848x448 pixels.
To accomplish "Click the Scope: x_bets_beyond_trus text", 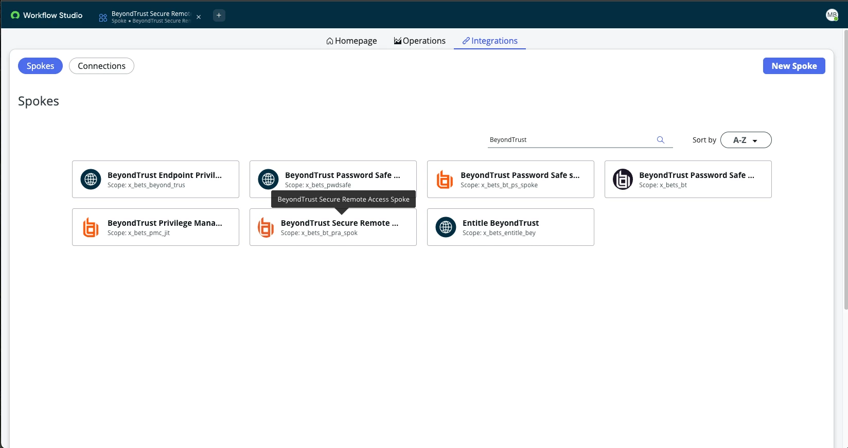I will coord(146,185).
